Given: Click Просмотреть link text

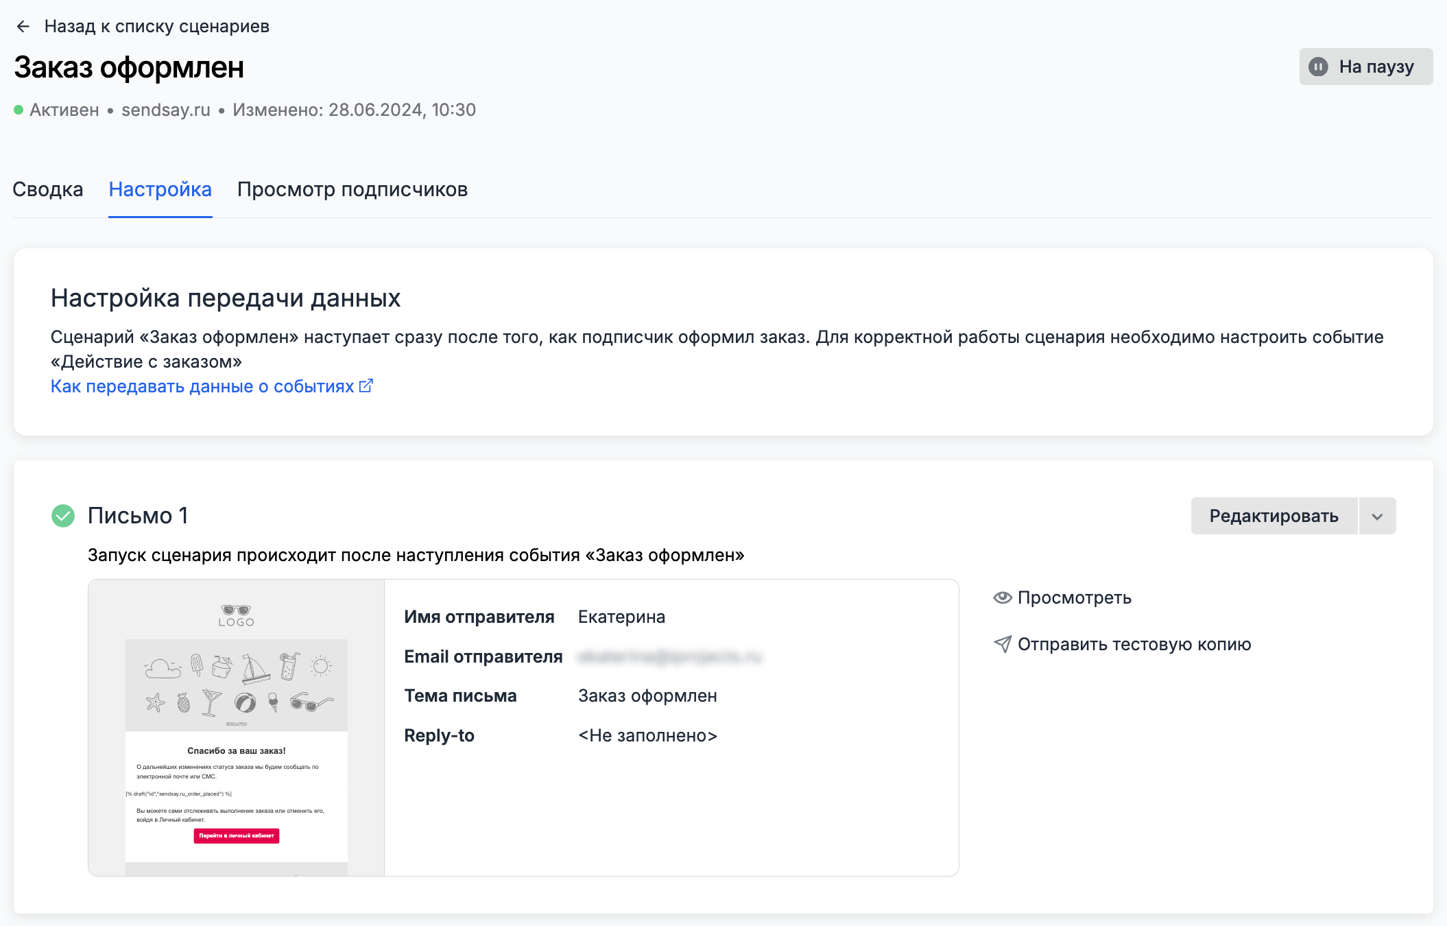Looking at the screenshot, I should 1074,597.
